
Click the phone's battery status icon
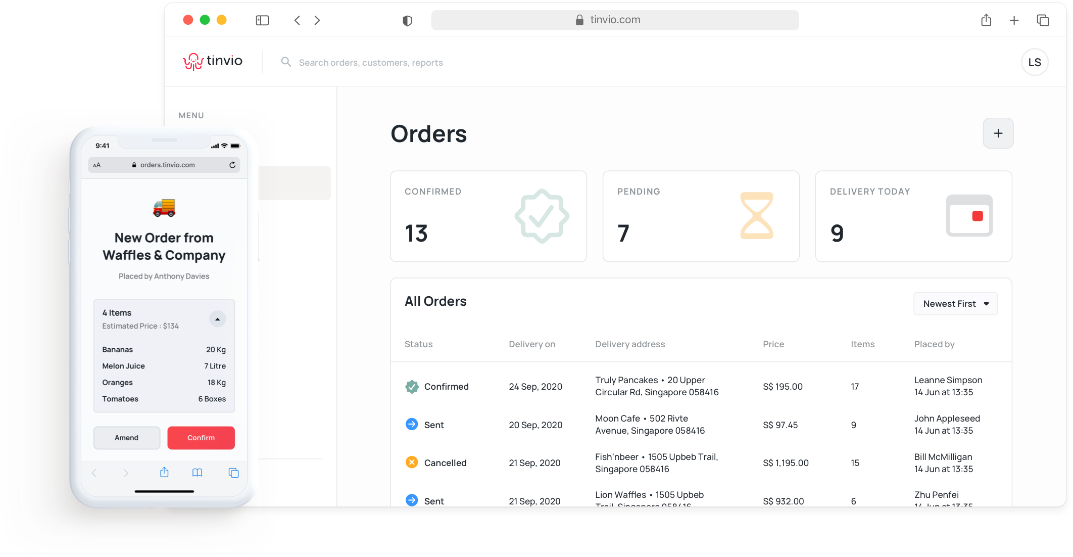(235, 146)
